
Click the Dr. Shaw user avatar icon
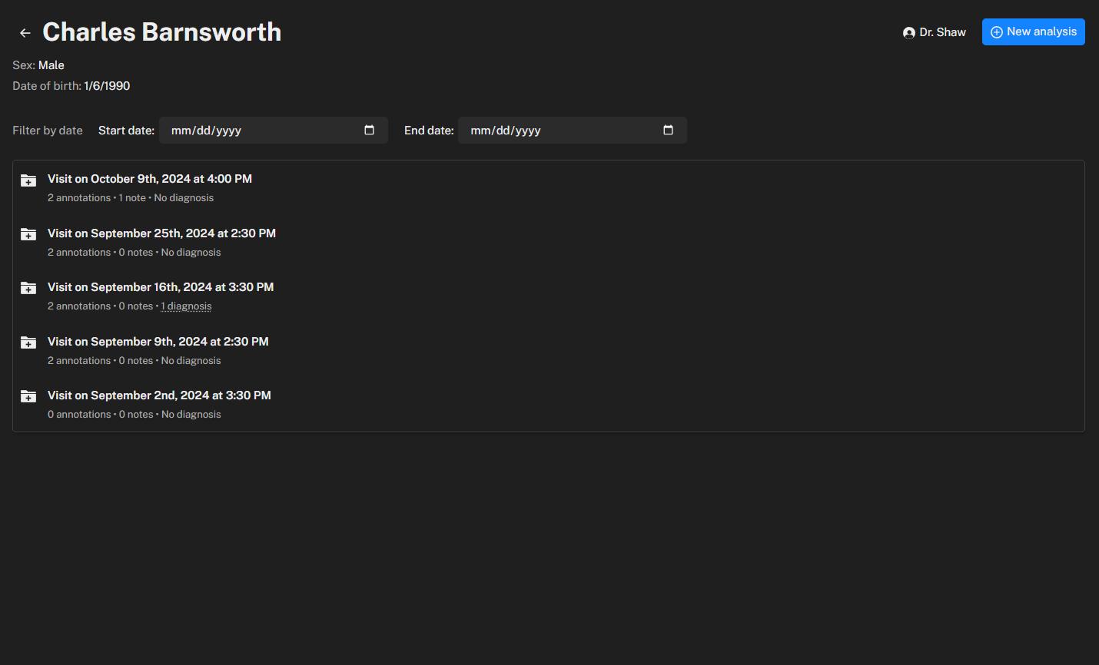pos(909,33)
